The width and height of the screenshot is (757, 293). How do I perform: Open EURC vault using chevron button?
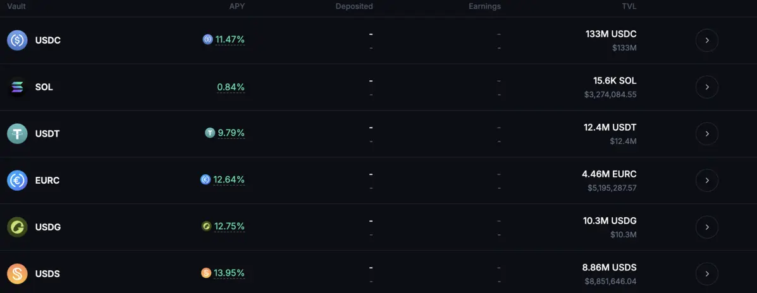[706, 181]
